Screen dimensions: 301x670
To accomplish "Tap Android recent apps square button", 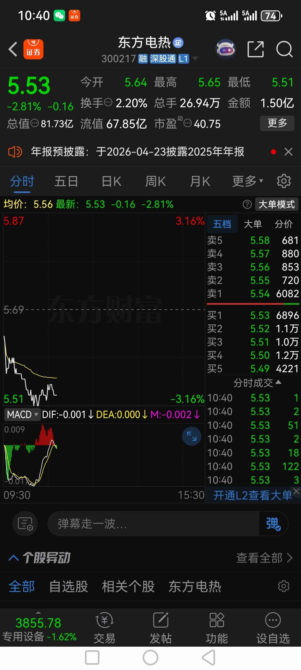I will click(x=92, y=657).
